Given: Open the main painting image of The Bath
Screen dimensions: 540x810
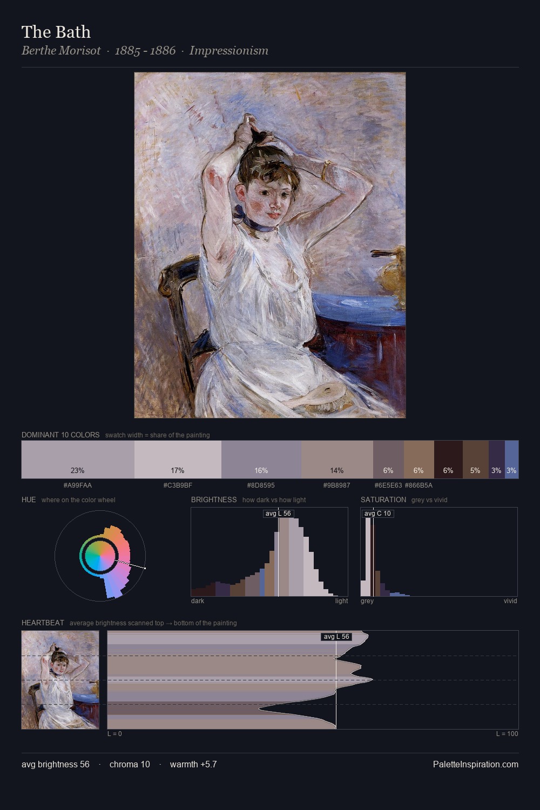Looking at the screenshot, I should (270, 245).
